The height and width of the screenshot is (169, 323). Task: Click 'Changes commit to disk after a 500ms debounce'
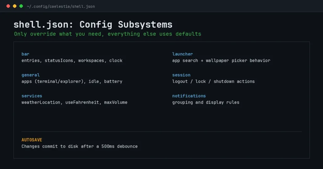pos(79,146)
